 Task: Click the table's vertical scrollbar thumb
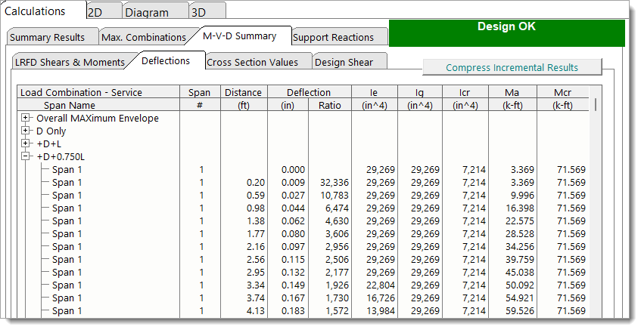(596, 104)
